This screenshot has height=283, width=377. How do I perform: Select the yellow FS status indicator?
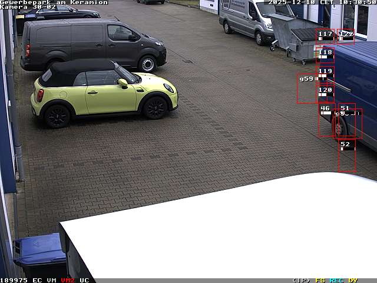(x=320, y=280)
